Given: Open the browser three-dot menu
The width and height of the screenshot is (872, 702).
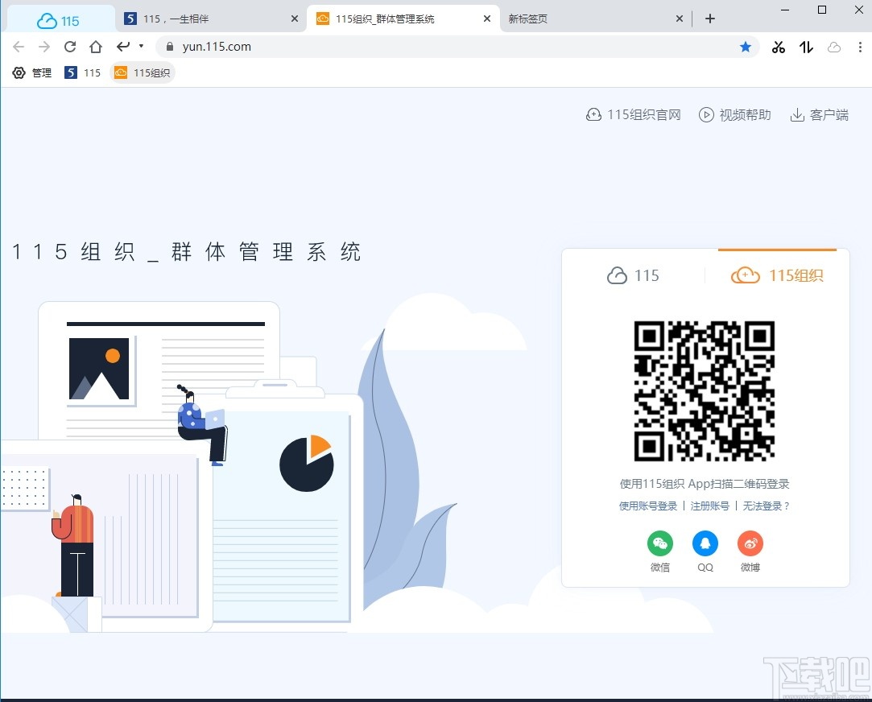Looking at the screenshot, I should coord(860,47).
